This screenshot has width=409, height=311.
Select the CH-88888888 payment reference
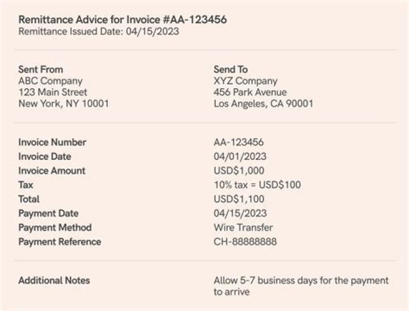tap(245, 242)
